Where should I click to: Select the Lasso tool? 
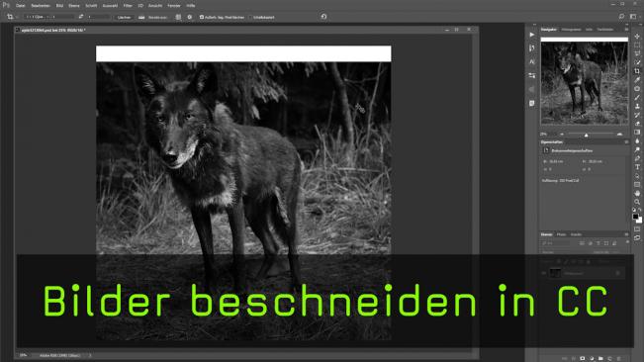pos(637,53)
